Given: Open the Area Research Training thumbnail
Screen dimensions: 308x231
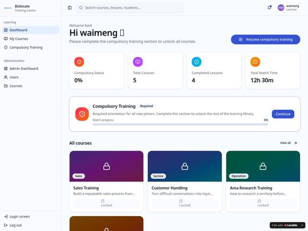Looking at the screenshot, I should point(263,166).
